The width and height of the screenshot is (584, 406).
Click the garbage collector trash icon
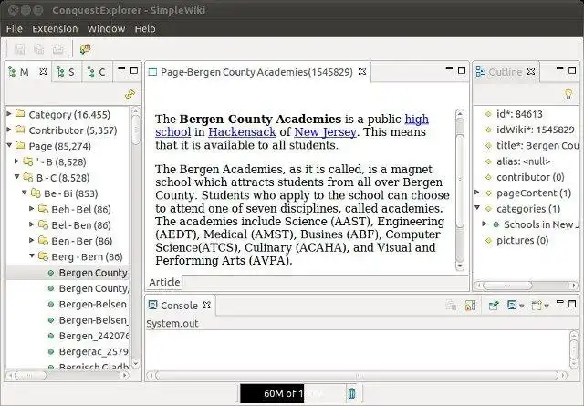pos(351,393)
